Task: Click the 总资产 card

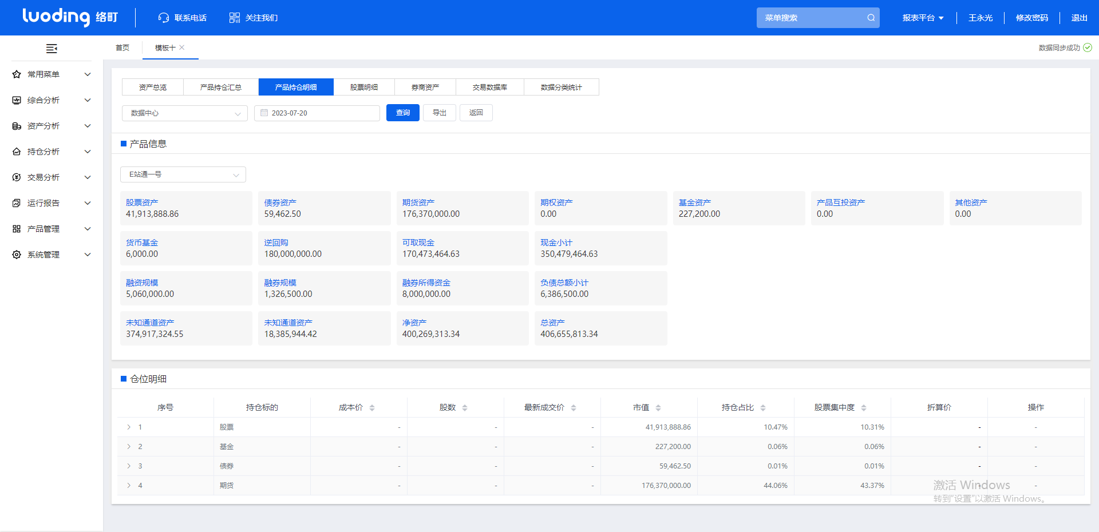Action: (x=601, y=328)
